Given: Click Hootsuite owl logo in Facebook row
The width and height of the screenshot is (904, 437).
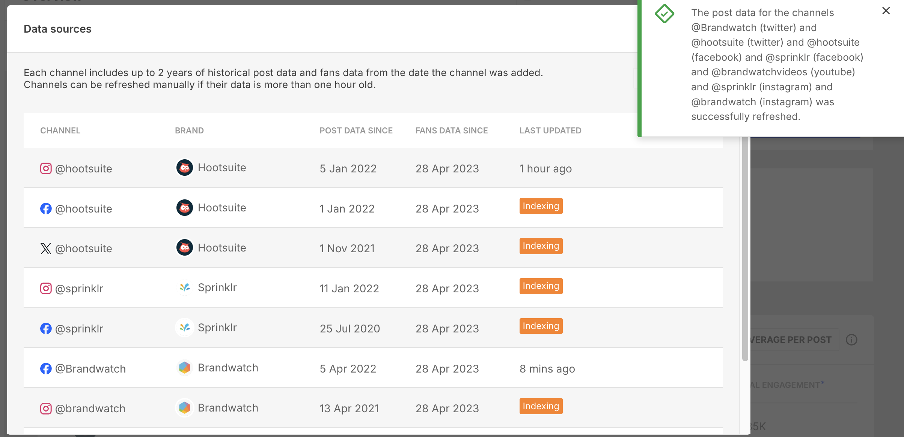Looking at the screenshot, I should pos(185,208).
